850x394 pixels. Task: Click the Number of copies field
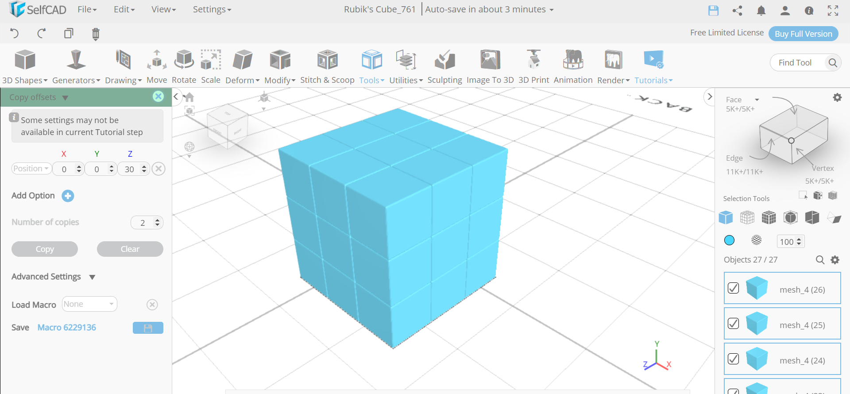click(x=147, y=222)
